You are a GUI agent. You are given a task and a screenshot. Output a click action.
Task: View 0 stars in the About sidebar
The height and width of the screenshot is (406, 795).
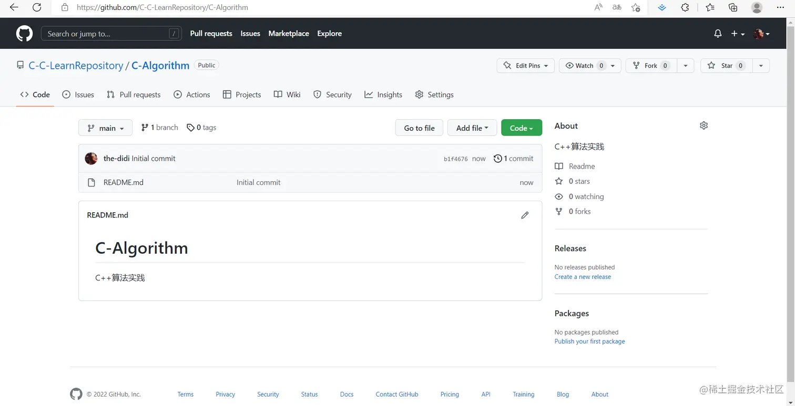pos(573,181)
